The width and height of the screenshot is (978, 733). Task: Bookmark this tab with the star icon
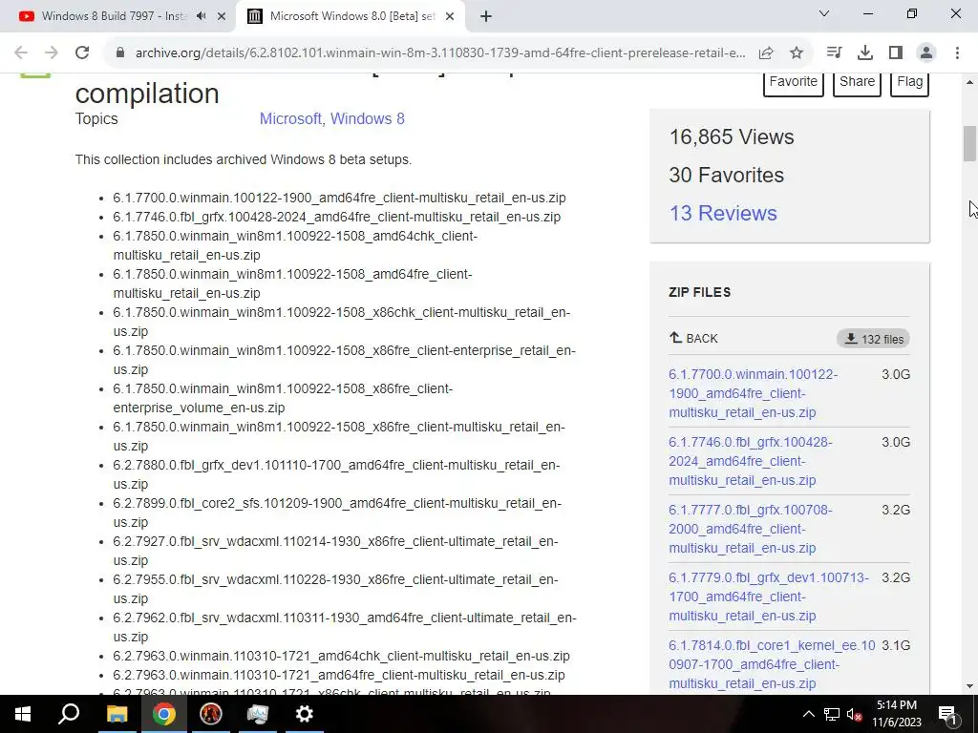[x=796, y=53]
